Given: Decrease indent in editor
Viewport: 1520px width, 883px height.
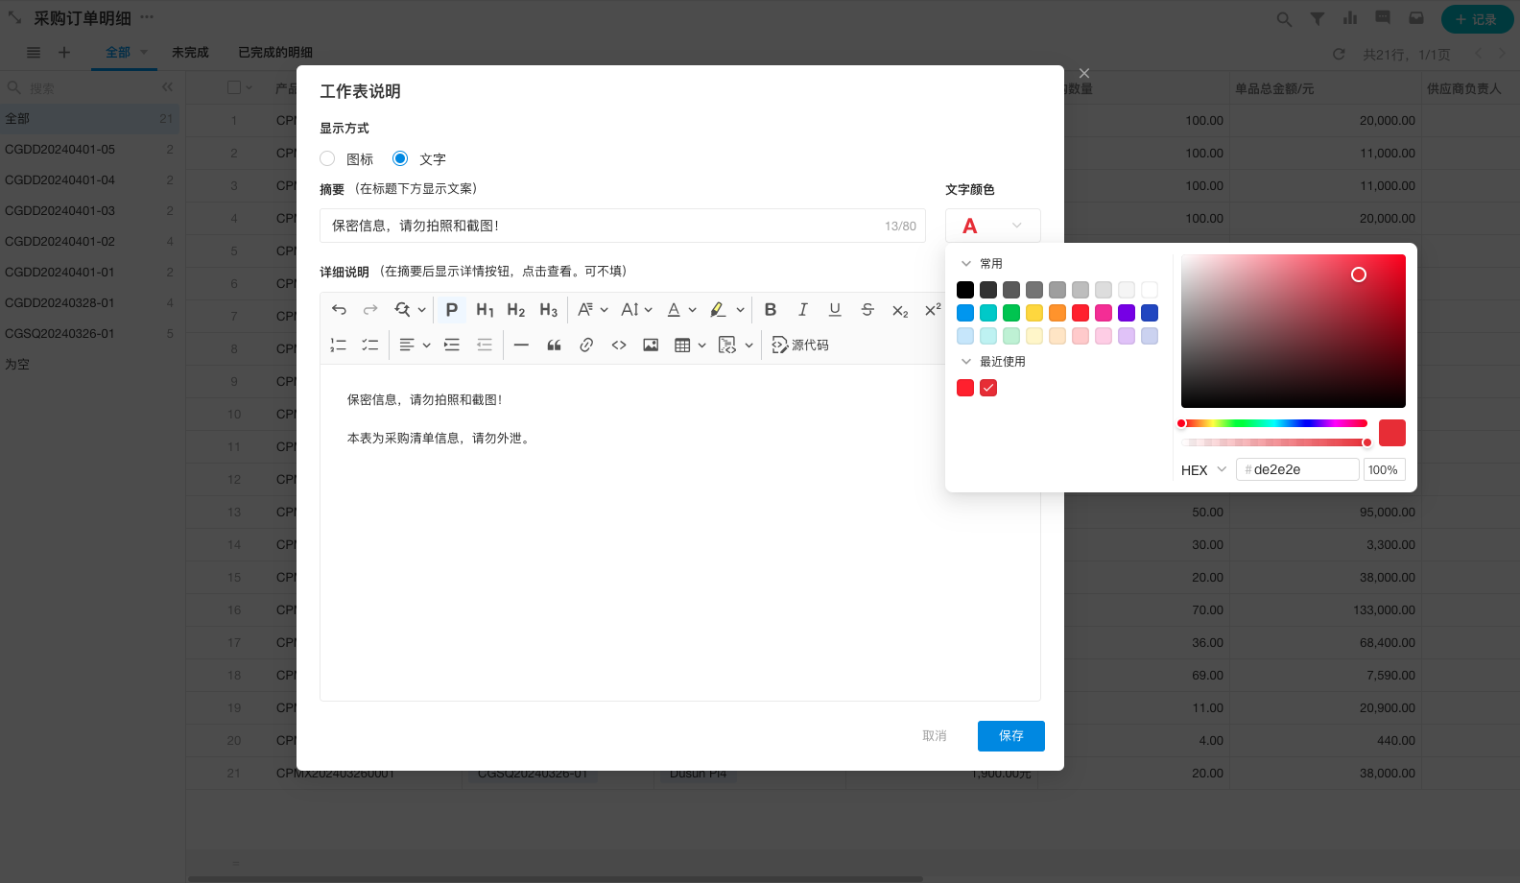Looking at the screenshot, I should 485,346.
